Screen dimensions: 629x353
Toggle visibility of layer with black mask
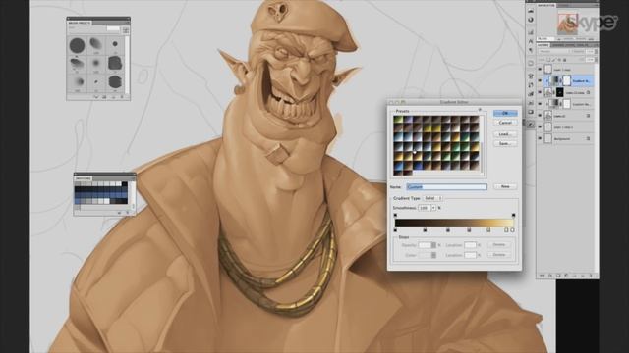pyautogui.click(x=540, y=92)
